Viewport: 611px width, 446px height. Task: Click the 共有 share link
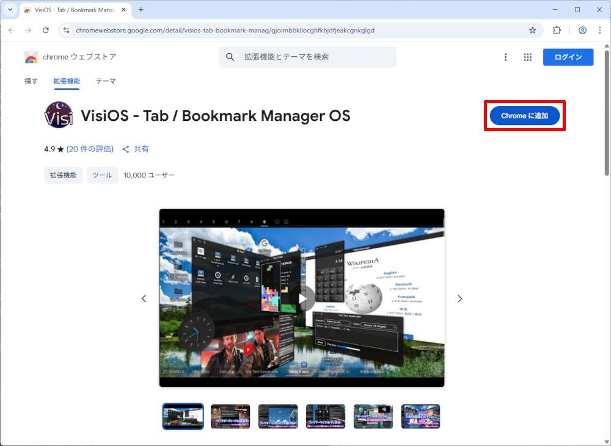[135, 149]
